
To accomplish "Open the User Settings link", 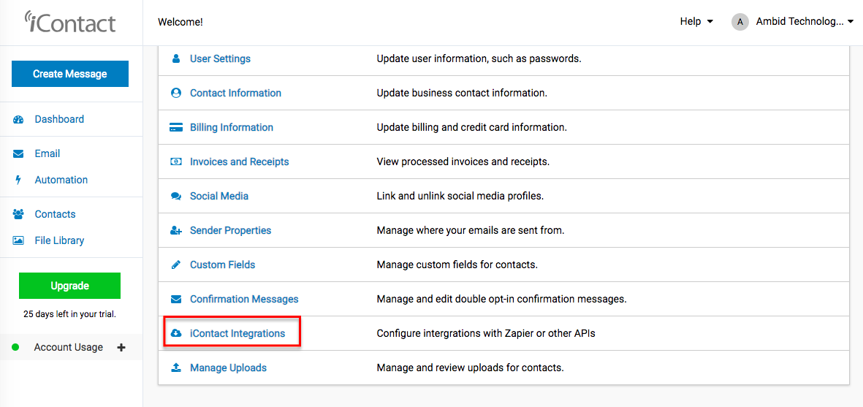I will [x=220, y=58].
